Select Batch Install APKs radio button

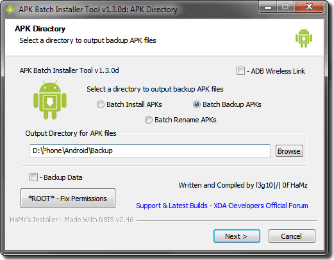101,104
